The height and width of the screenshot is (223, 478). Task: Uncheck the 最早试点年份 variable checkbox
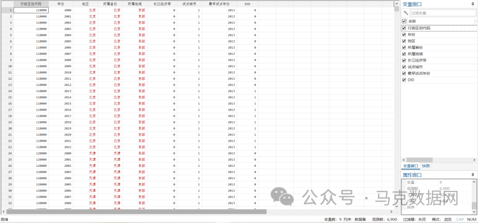(404, 73)
